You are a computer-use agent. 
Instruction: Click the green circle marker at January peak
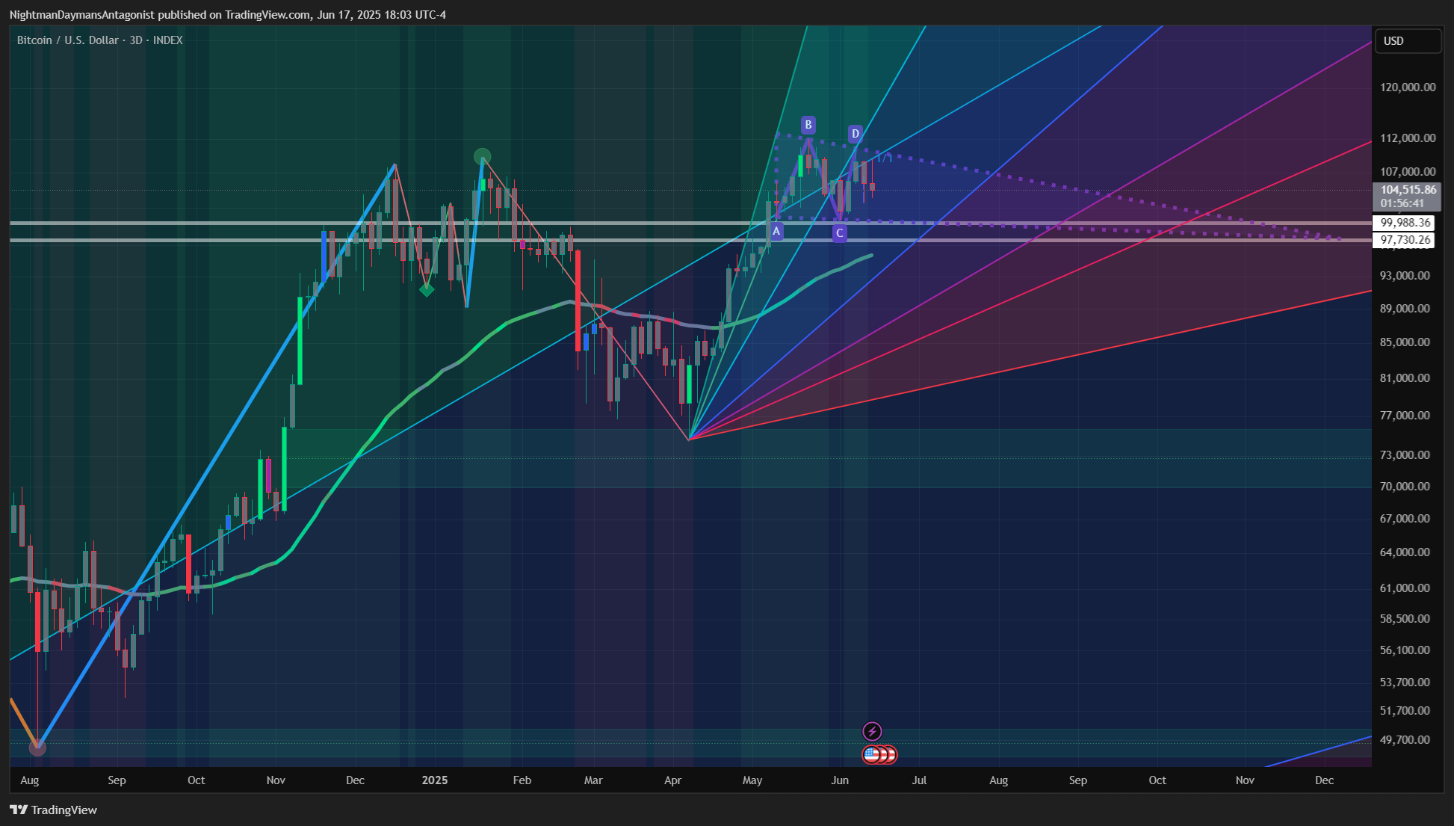click(483, 156)
